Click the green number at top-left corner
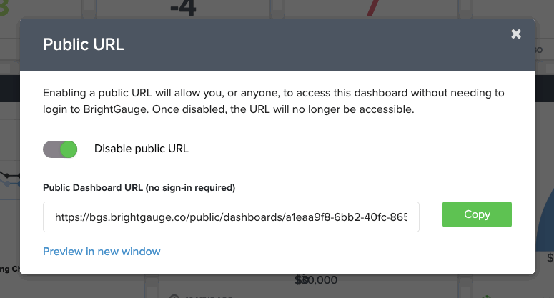Image resolution: width=554 pixels, height=298 pixels. pos(4,8)
